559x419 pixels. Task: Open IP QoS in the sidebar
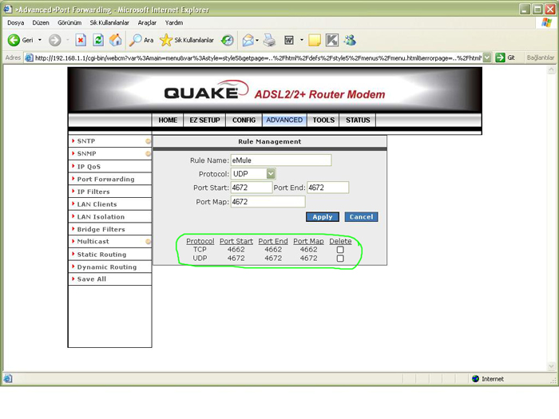point(89,167)
